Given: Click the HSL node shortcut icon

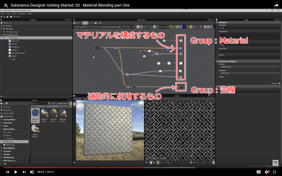Looking at the screenshot, I should coord(174,27).
